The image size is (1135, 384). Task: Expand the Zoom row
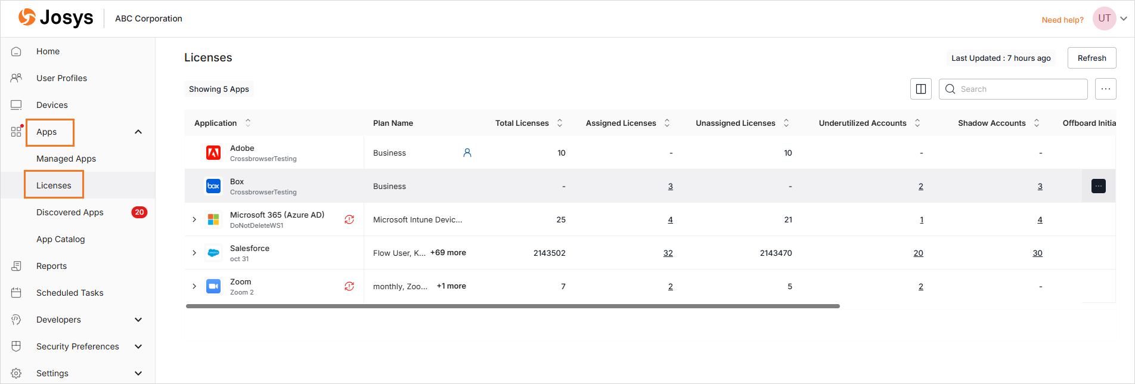[194, 286]
